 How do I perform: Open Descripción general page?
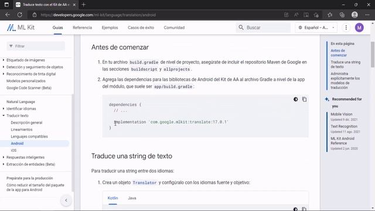pos(26,122)
